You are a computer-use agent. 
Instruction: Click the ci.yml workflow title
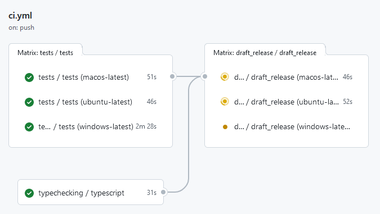20,16
